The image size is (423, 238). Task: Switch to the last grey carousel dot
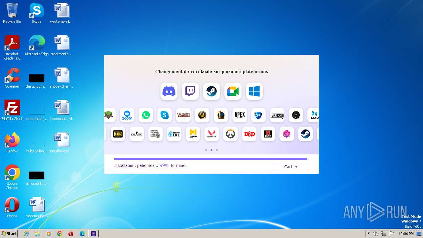(217, 150)
